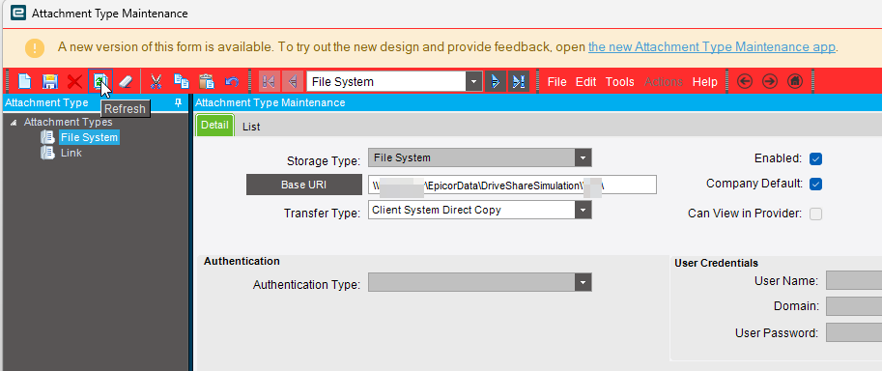Click the eraser Clear icon

point(125,81)
